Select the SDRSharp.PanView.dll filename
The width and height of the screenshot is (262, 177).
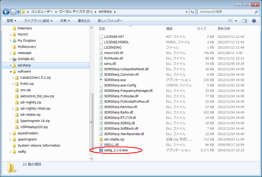pyautogui.click(x=121, y=107)
